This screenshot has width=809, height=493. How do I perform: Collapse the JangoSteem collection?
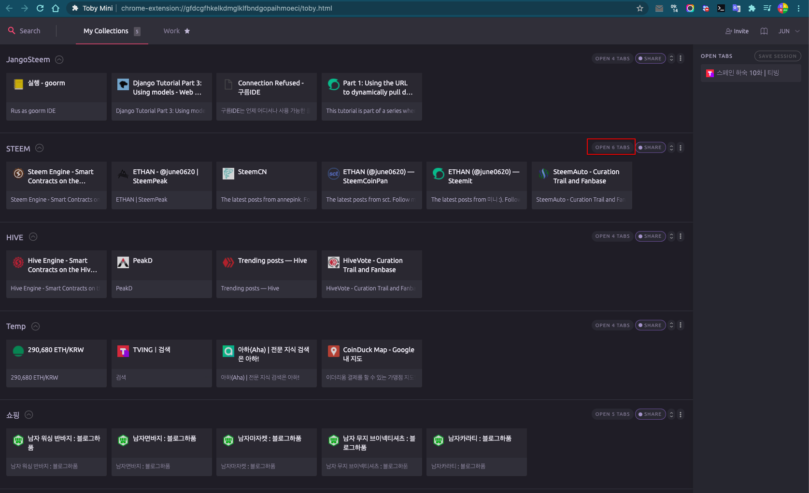59,60
